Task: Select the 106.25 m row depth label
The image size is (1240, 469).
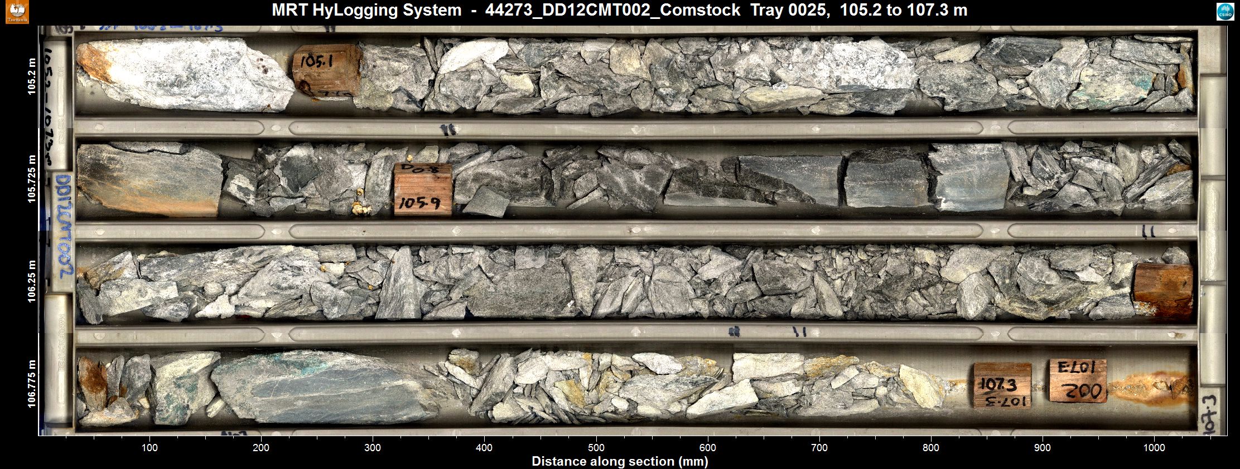Action: pos(32,282)
